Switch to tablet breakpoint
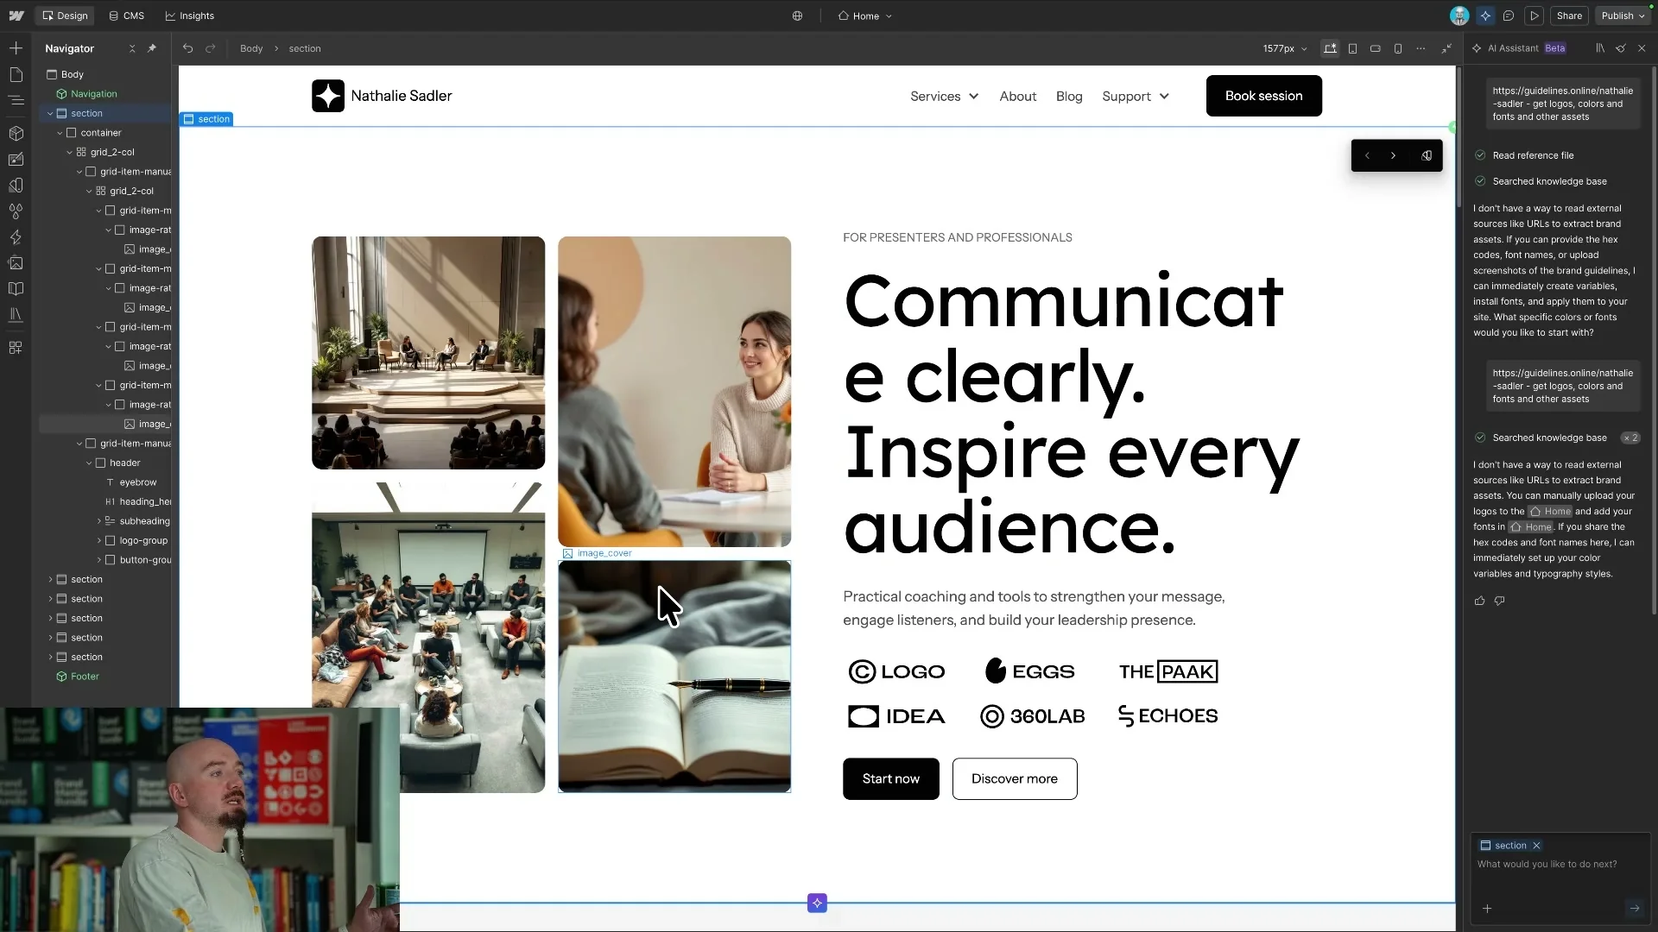This screenshot has height=932, width=1658. coord(1353,48)
